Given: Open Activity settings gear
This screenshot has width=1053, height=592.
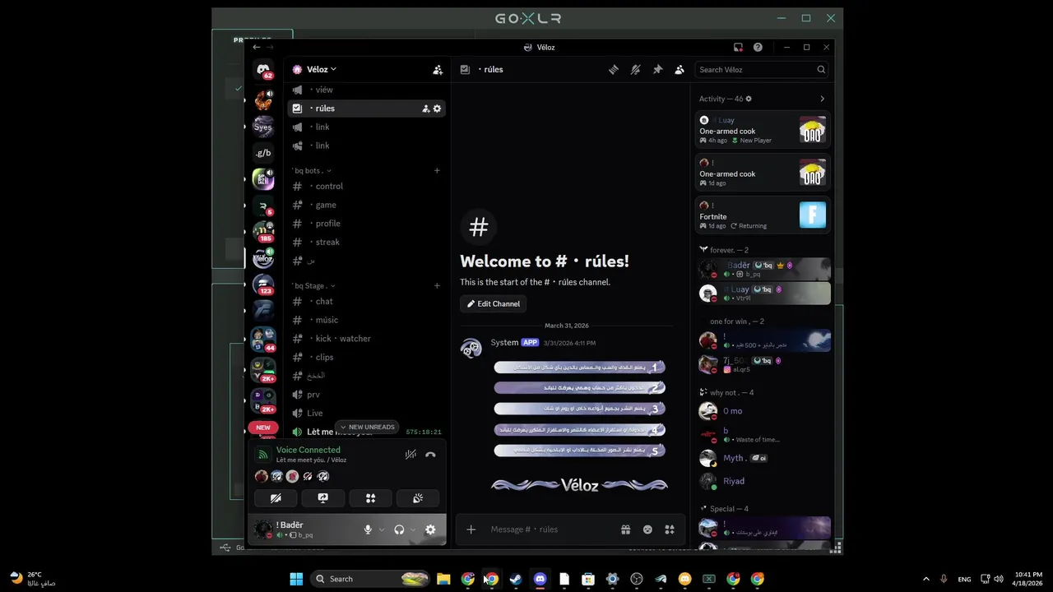Looking at the screenshot, I should tap(748, 99).
